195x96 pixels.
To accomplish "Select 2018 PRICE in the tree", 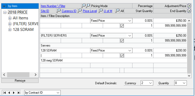I will tap(18, 12).
